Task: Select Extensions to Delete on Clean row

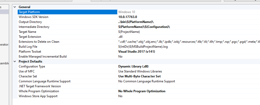Action: 39,42
